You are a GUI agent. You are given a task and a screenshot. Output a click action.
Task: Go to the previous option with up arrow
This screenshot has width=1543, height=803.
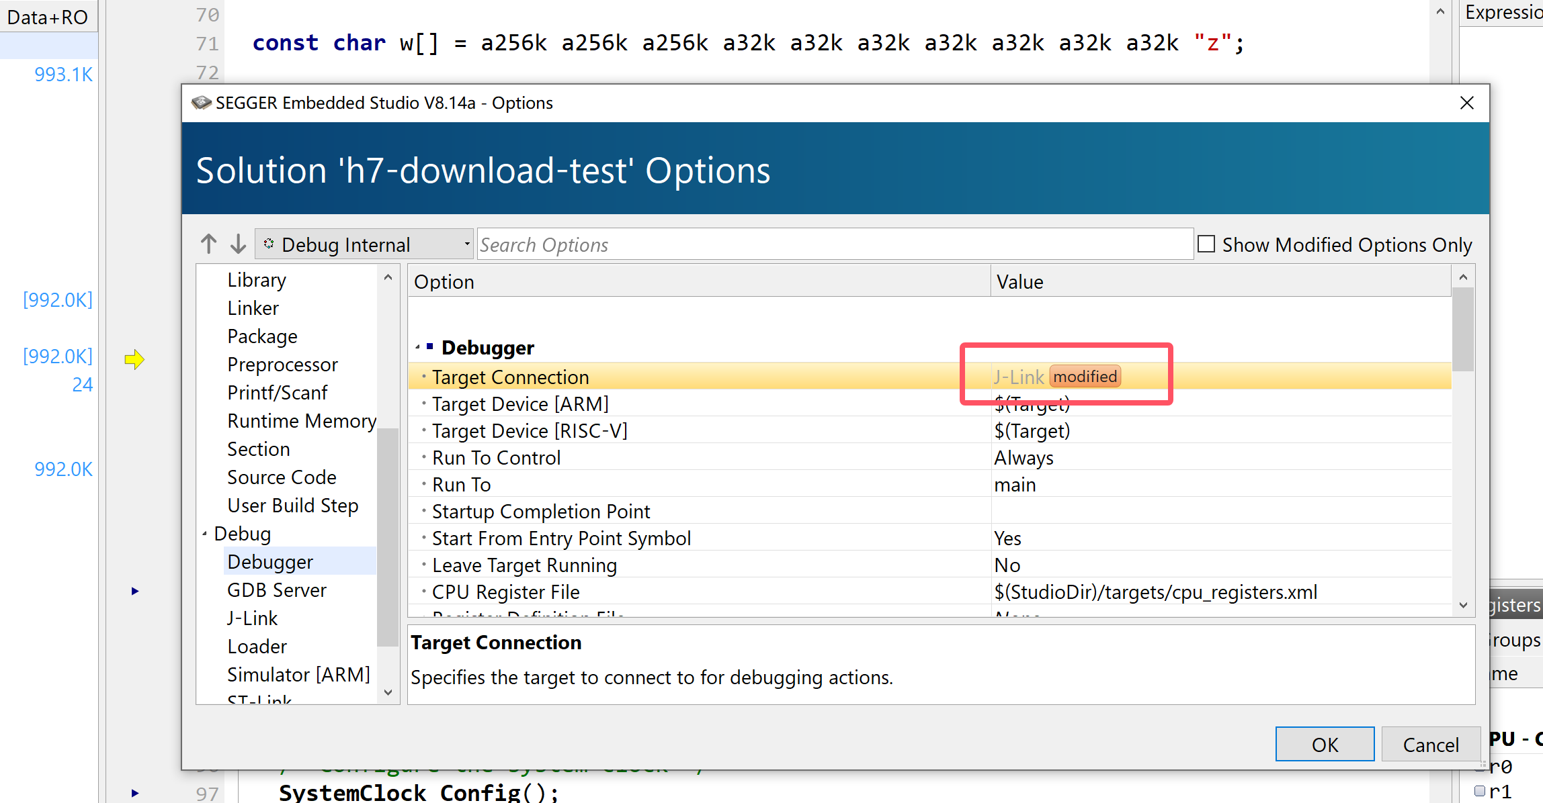pyautogui.click(x=208, y=244)
